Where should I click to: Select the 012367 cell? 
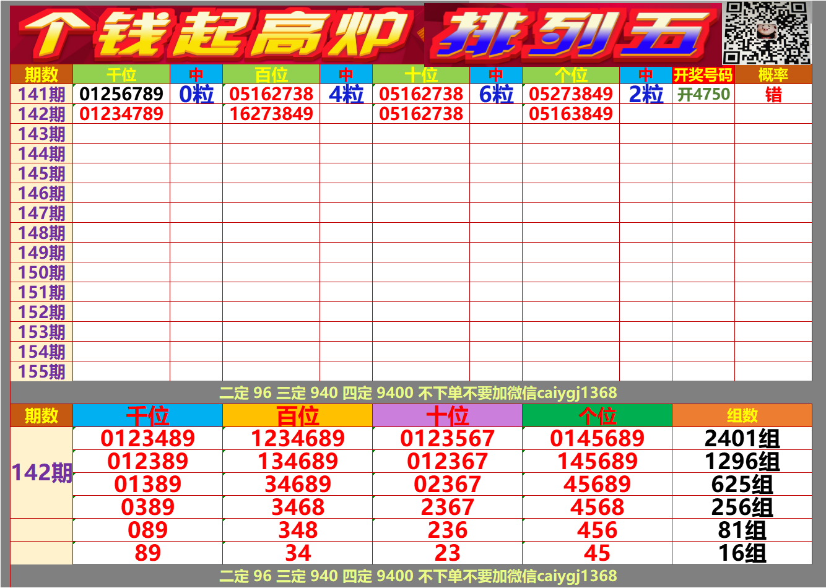click(x=447, y=462)
